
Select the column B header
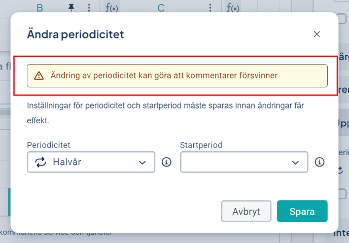click(x=40, y=8)
